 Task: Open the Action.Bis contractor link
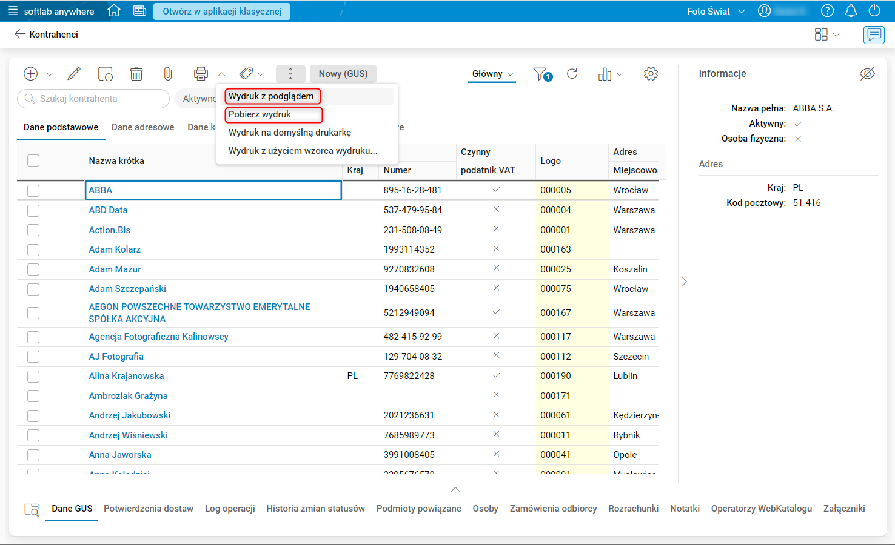pyautogui.click(x=110, y=230)
